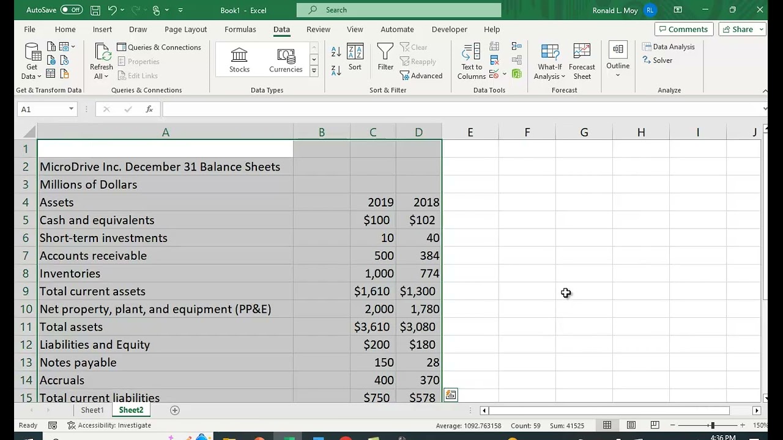783x440 pixels.
Task: Open Data Analysis tools
Action: (x=668, y=47)
